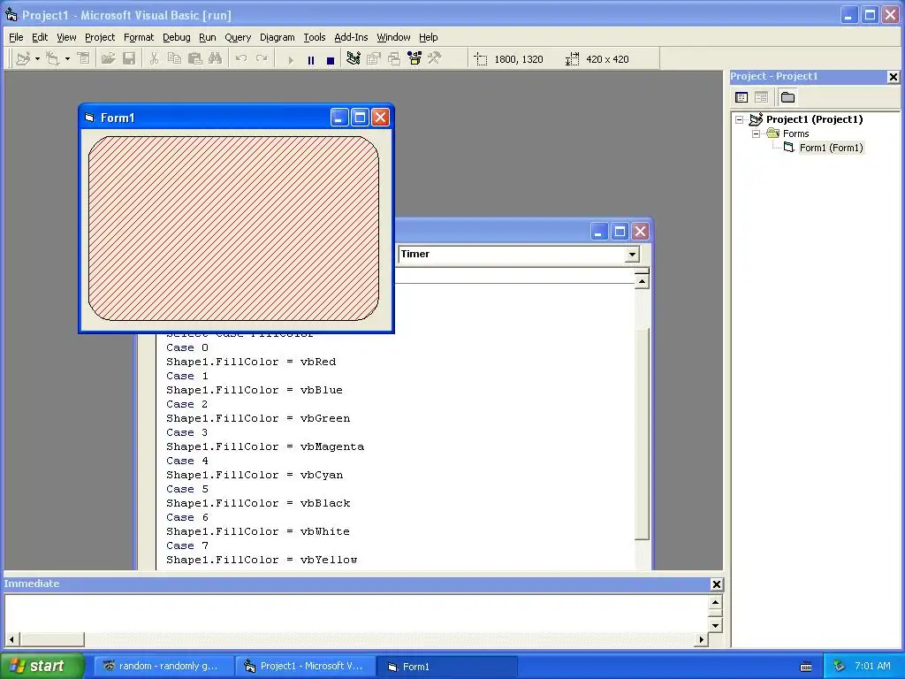Open the Edit menu
Viewport: 905px width, 679px height.
point(40,37)
